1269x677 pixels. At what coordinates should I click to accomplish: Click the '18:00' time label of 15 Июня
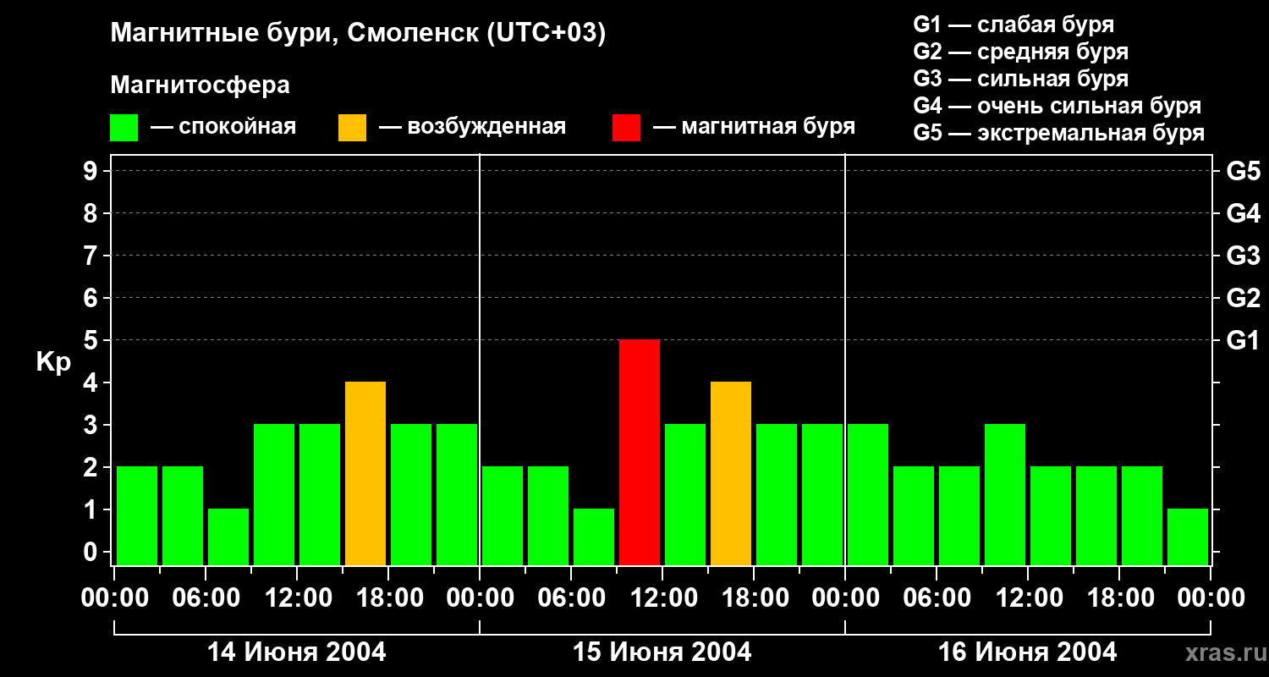[754, 598]
